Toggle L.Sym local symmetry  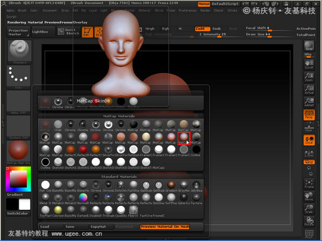pos(309,154)
